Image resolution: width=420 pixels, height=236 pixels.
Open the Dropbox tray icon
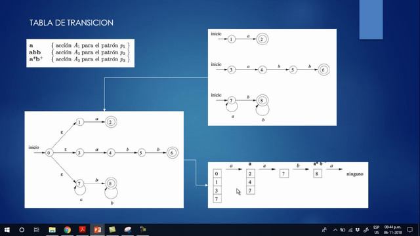(358, 229)
